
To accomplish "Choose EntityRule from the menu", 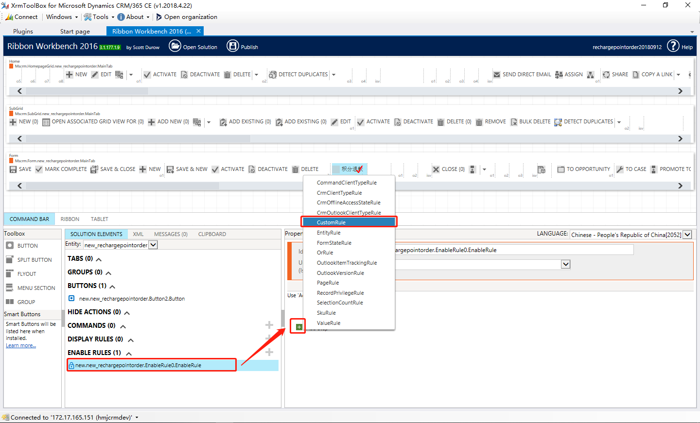I will click(349, 233).
